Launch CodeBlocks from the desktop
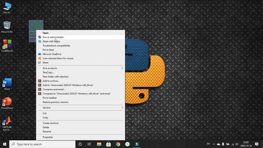This screenshot has height=148, width=263. point(7,46)
